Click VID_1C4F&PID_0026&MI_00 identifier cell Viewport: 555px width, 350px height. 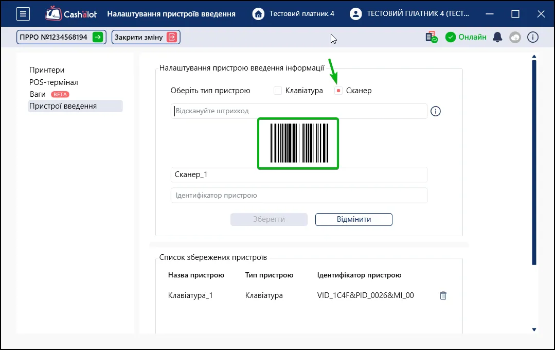coord(366,295)
